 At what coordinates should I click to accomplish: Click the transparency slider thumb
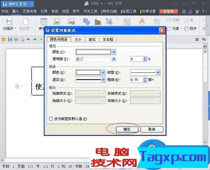[x=82, y=59]
